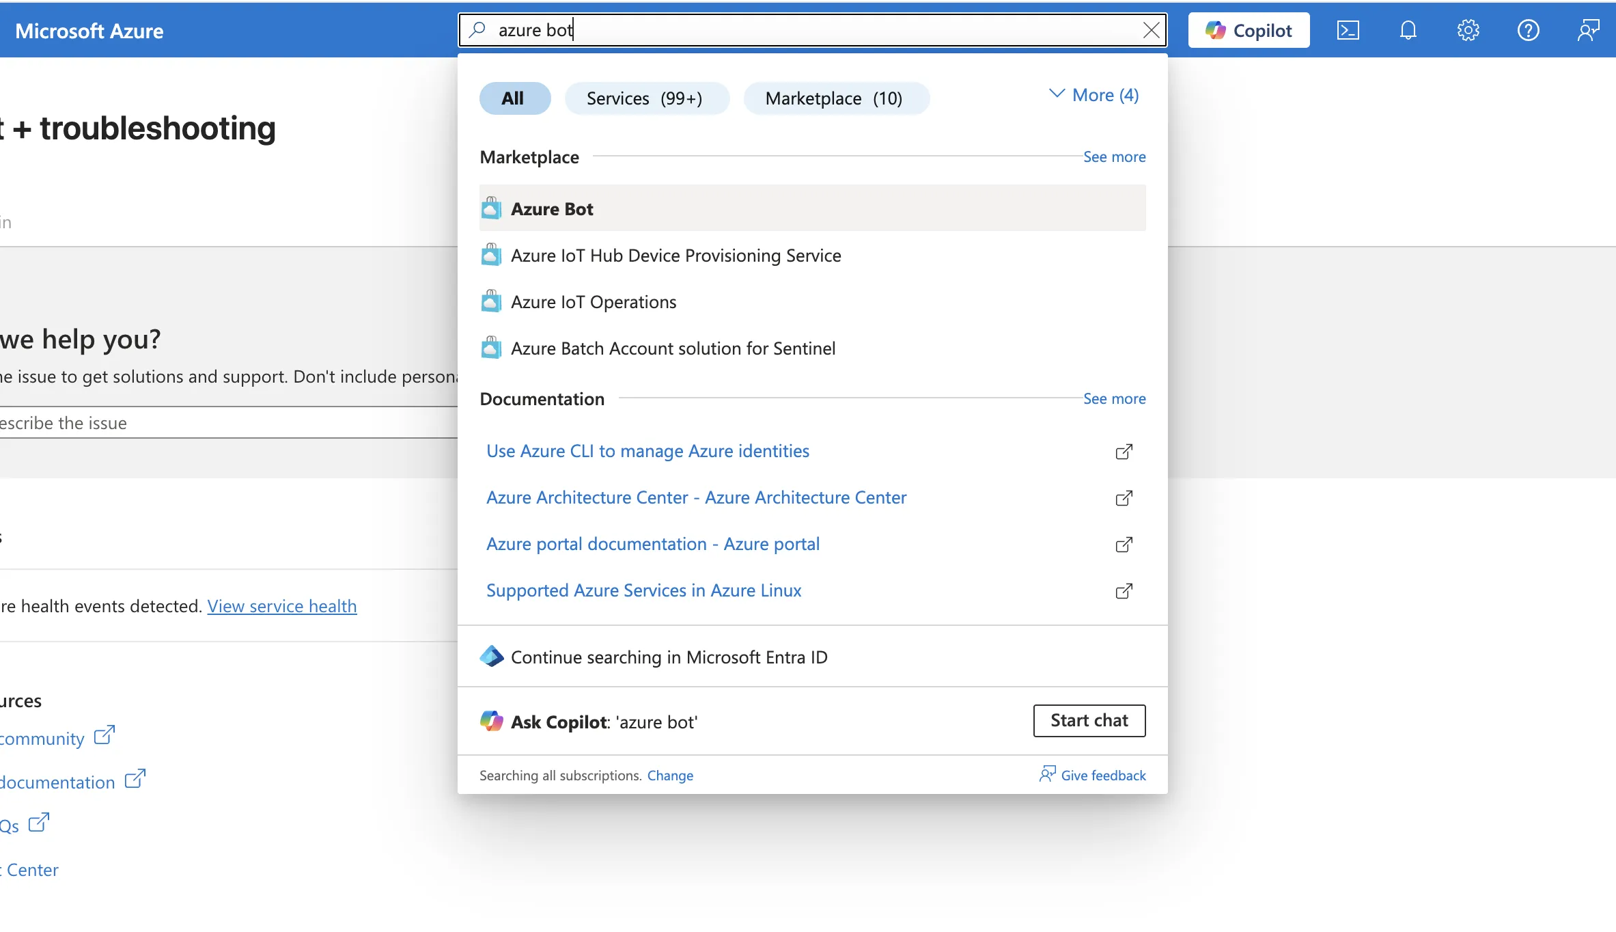Select Azure Bot marketplace result
The height and width of the screenshot is (932, 1616).
[x=812, y=208]
